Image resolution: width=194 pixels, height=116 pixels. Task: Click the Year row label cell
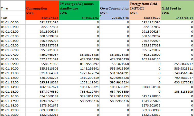click(13, 18)
